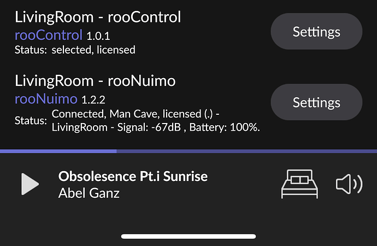Click the rooNuimo connected status text

tap(136, 114)
